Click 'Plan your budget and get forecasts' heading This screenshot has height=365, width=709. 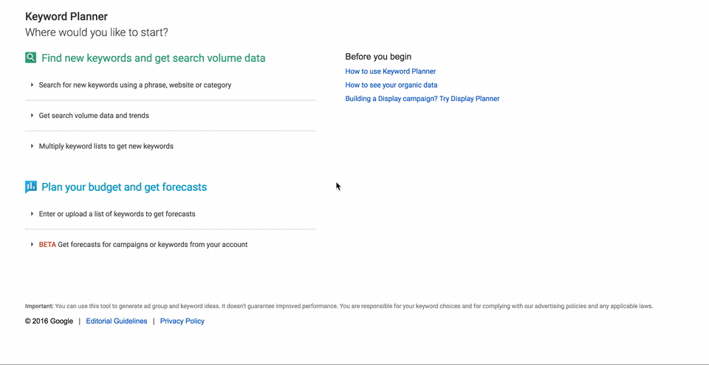pyautogui.click(x=124, y=187)
